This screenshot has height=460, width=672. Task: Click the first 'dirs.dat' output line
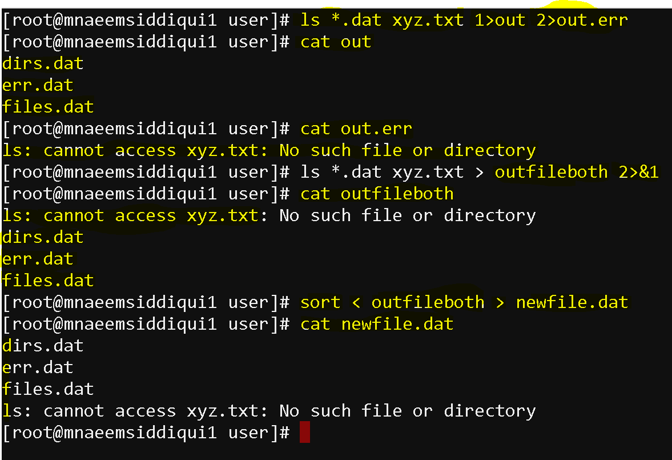[43, 63]
